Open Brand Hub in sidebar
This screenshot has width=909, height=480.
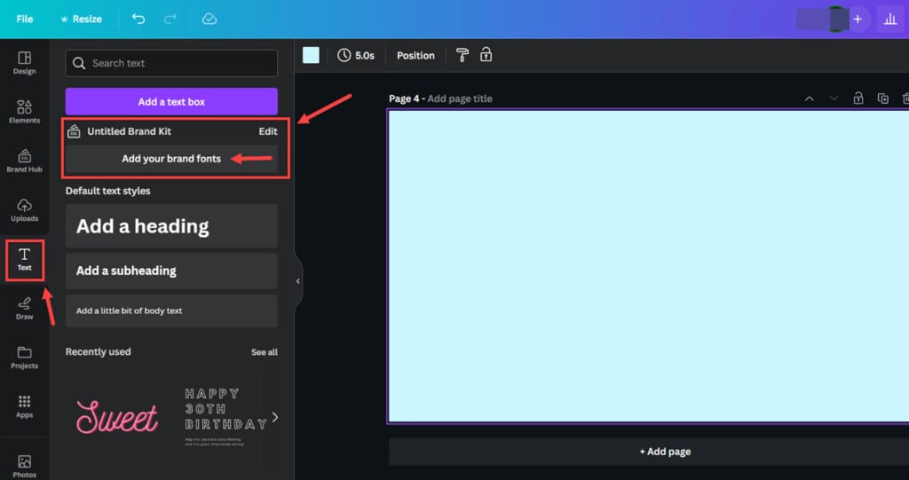[24, 161]
